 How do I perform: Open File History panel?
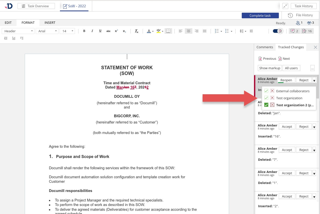300,15
